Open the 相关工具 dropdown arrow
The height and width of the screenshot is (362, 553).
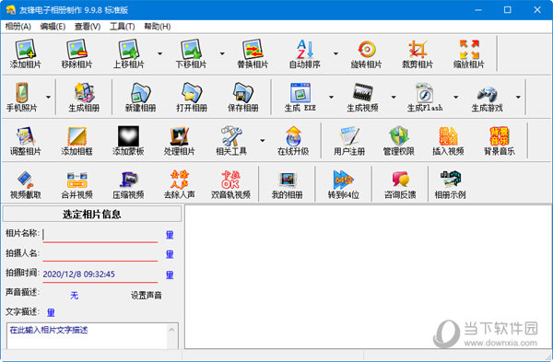coord(263,141)
